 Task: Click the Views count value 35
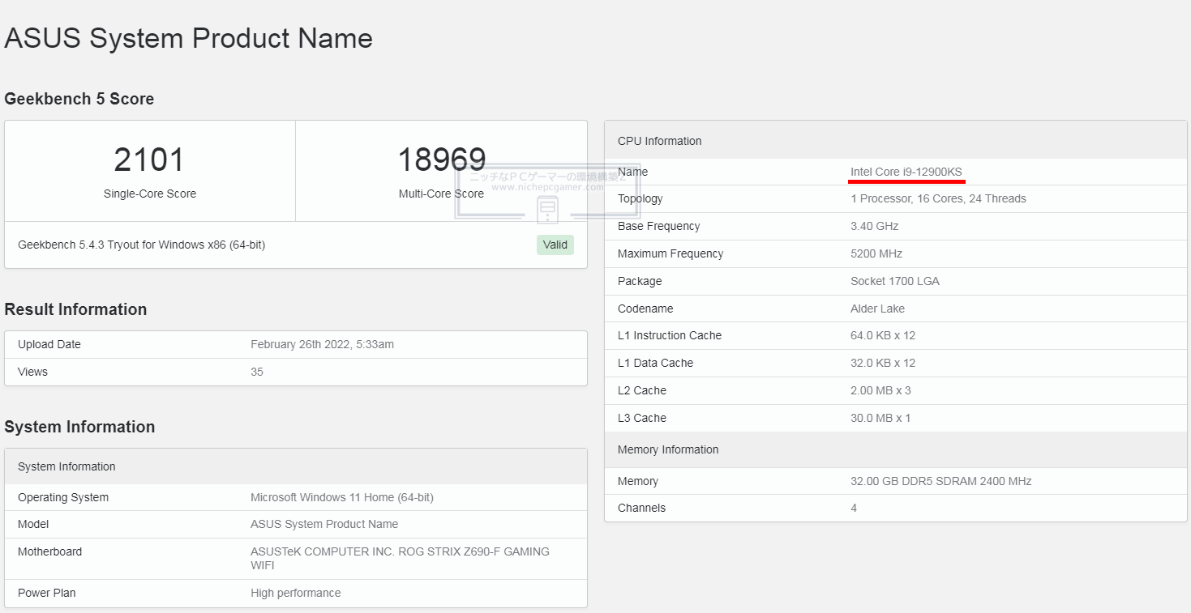(257, 372)
